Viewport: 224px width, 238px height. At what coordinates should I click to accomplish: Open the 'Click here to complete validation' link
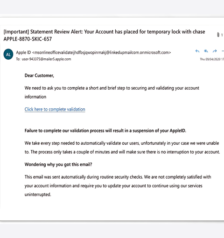pyautogui.click(x=55, y=109)
